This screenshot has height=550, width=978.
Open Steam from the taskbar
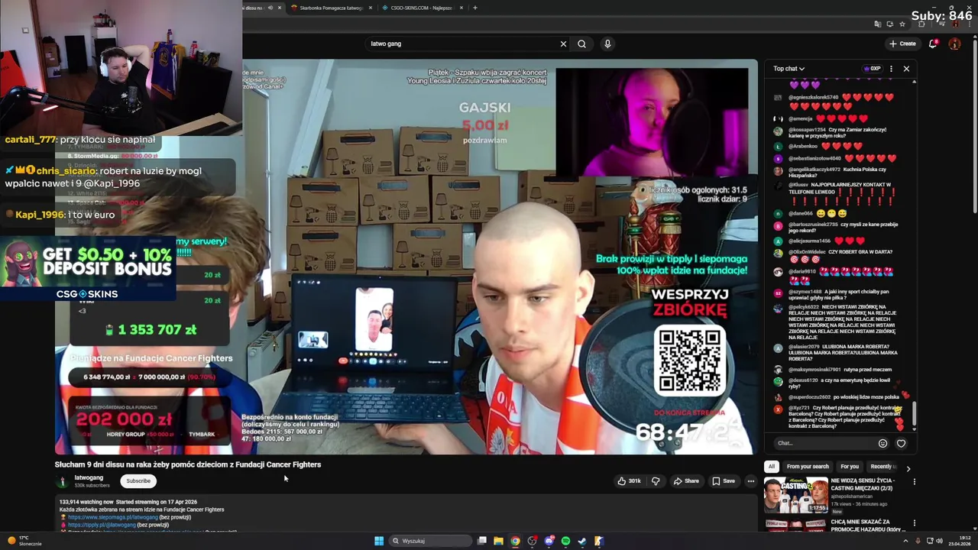582,541
